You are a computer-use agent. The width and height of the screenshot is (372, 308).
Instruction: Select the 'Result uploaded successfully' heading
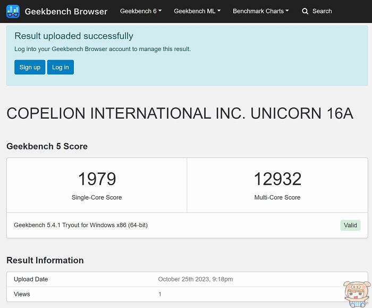tap(74, 36)
